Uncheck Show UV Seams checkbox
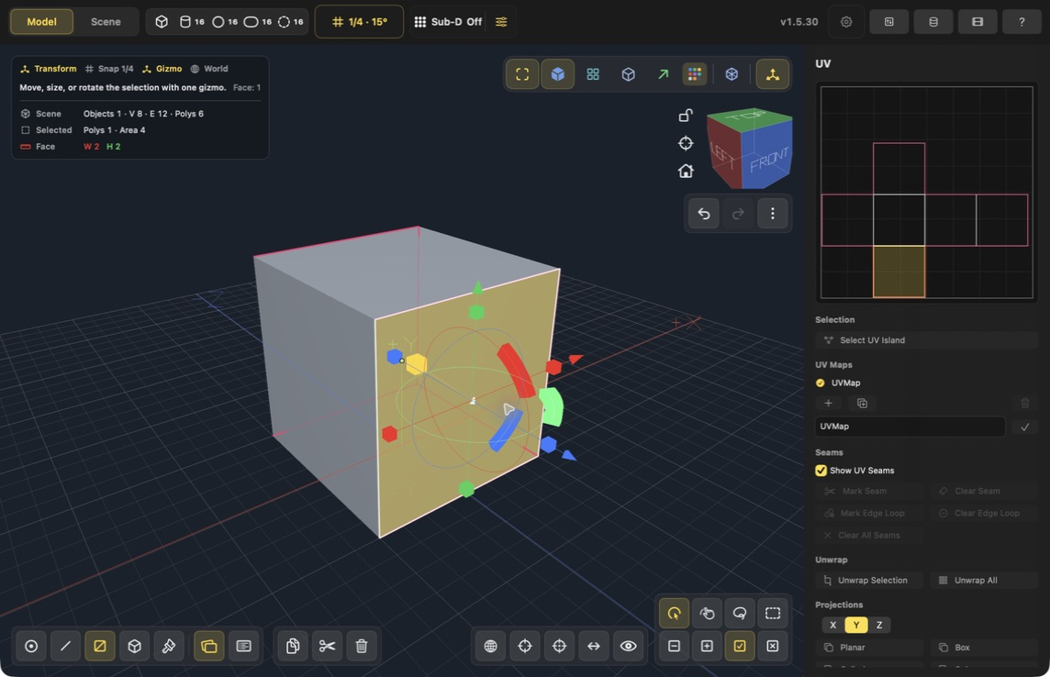Screen dimensions: 1050x677 [821, 471]
